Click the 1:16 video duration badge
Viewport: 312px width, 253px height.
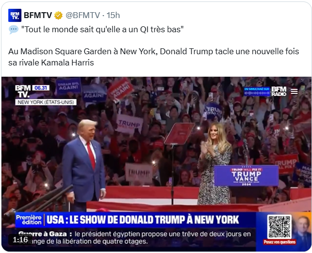pos(20,240)
